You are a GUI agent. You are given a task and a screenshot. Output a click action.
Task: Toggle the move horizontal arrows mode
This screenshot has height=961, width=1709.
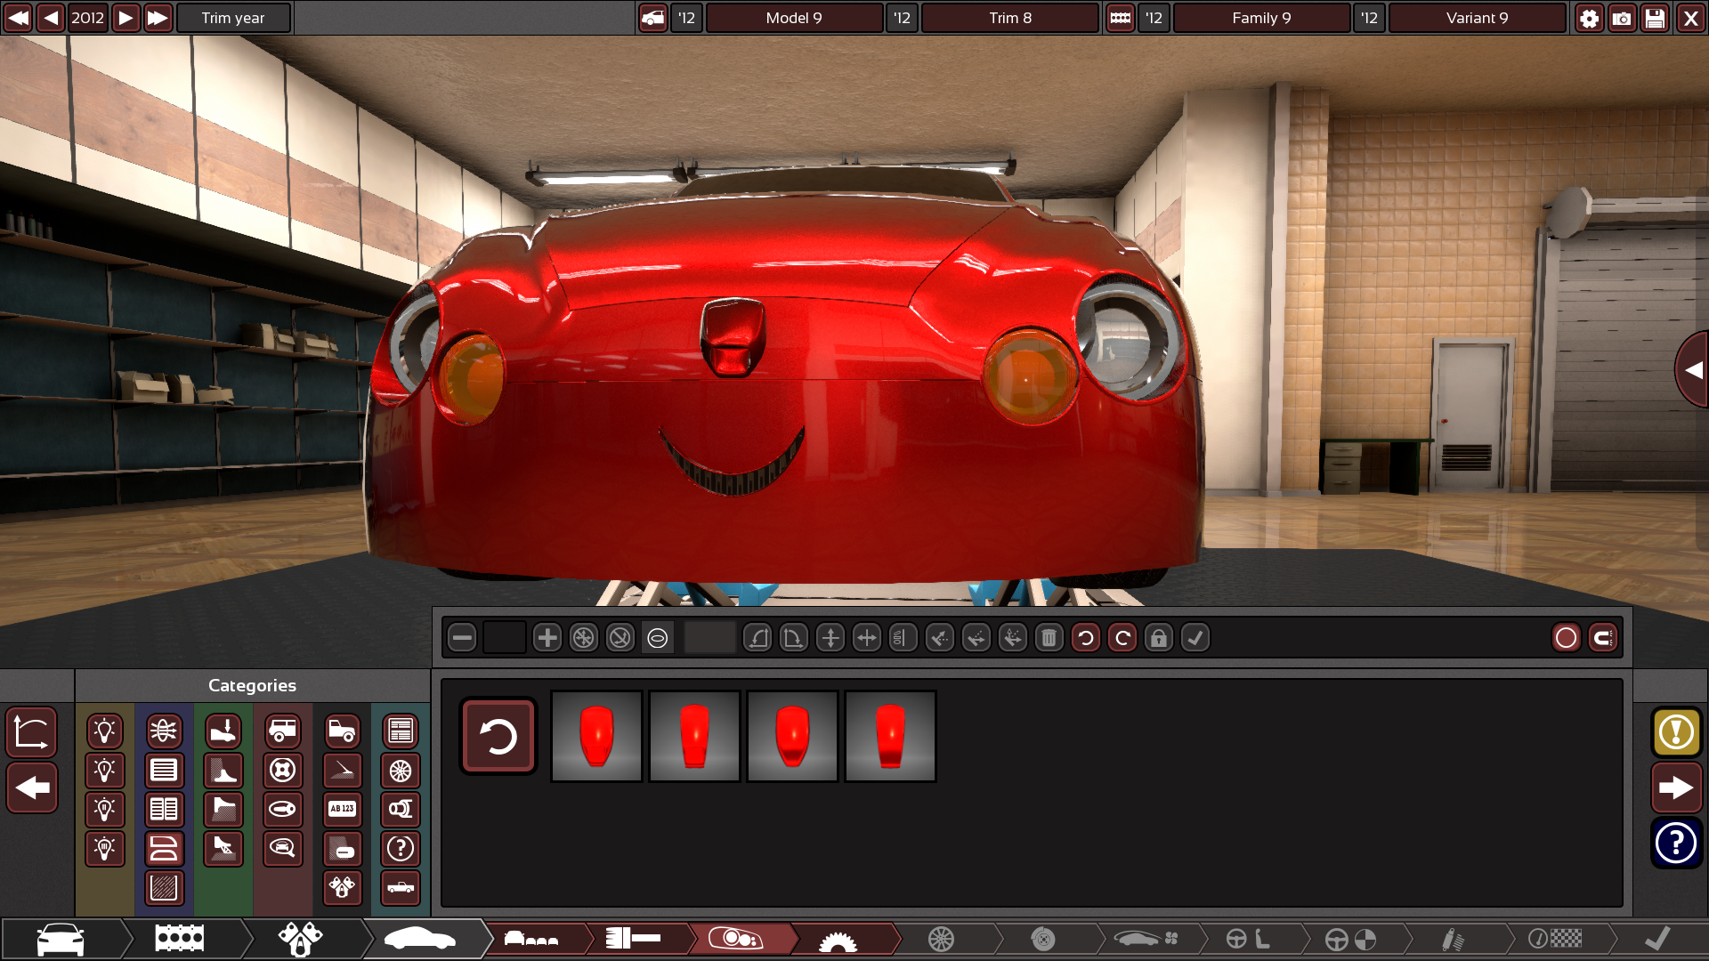867,638
